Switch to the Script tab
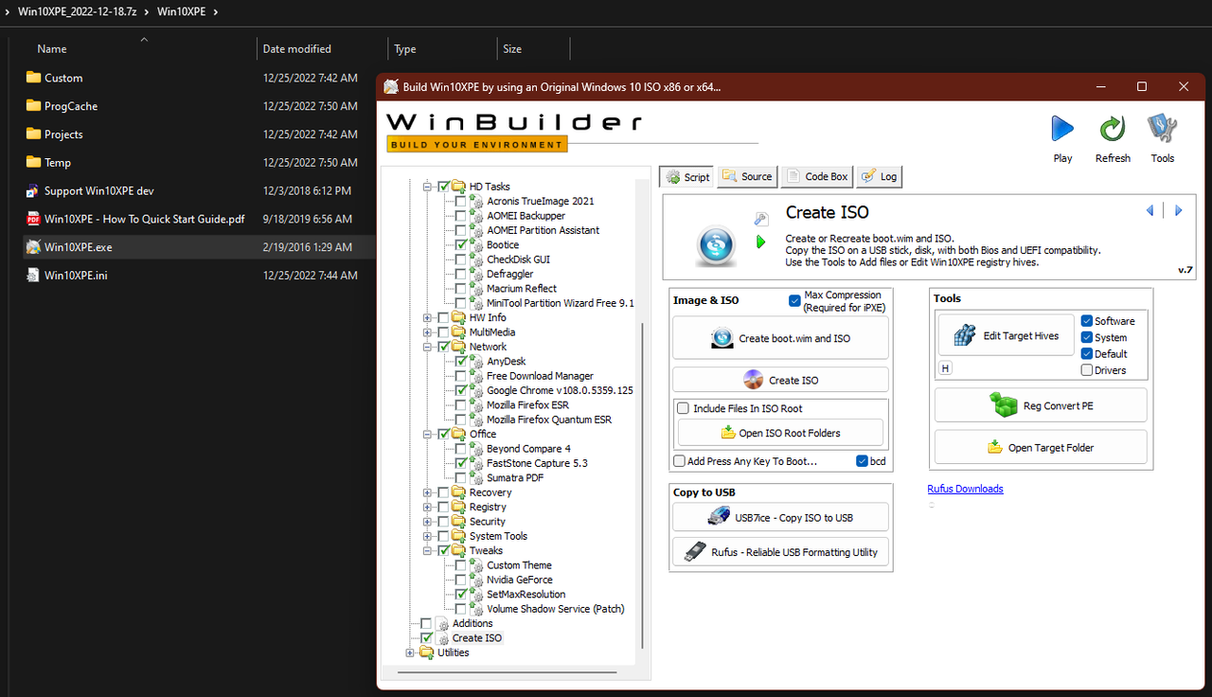Screen dimensions: 1212x697 click(x=686, y=176)
